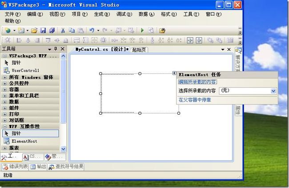The height and width of the screenshot is (188, 289).
Task: Click the Cut scissors icon
Action: [63, 30]
